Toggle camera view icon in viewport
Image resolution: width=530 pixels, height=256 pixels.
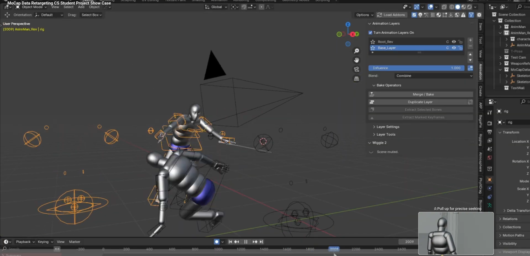click(x=357, y=69)
